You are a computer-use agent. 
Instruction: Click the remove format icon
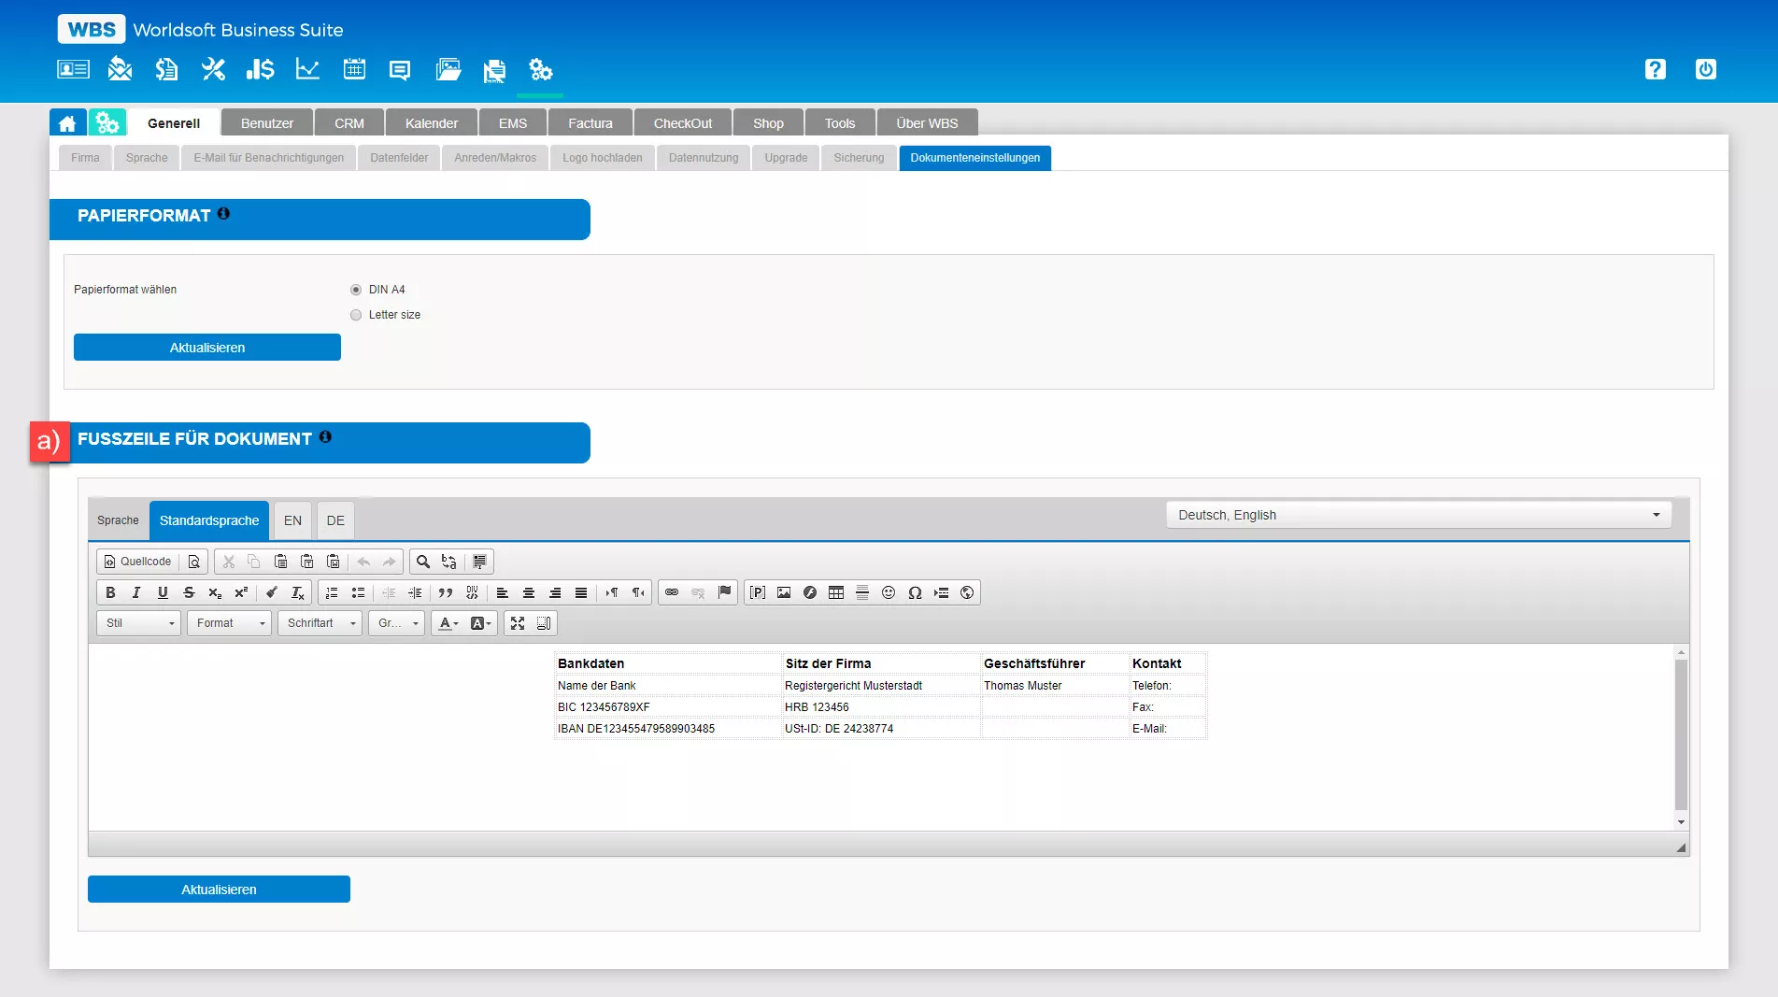298,592
